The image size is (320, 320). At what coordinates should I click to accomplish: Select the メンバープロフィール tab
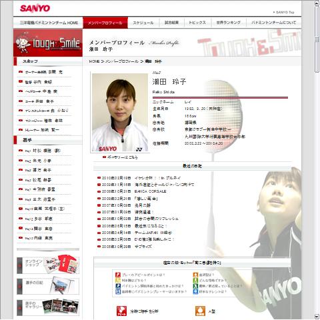point(105,23)
